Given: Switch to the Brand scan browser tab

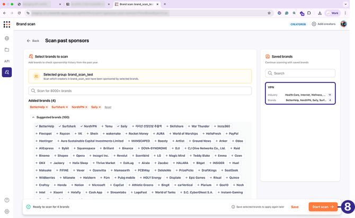Looking at the screenshot, I should pyautogui.click(x=136, y=4).
